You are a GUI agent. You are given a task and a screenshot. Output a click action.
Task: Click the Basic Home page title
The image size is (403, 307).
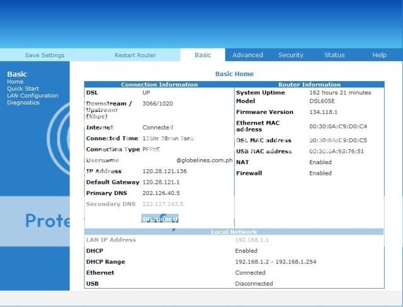coord(234,74)
